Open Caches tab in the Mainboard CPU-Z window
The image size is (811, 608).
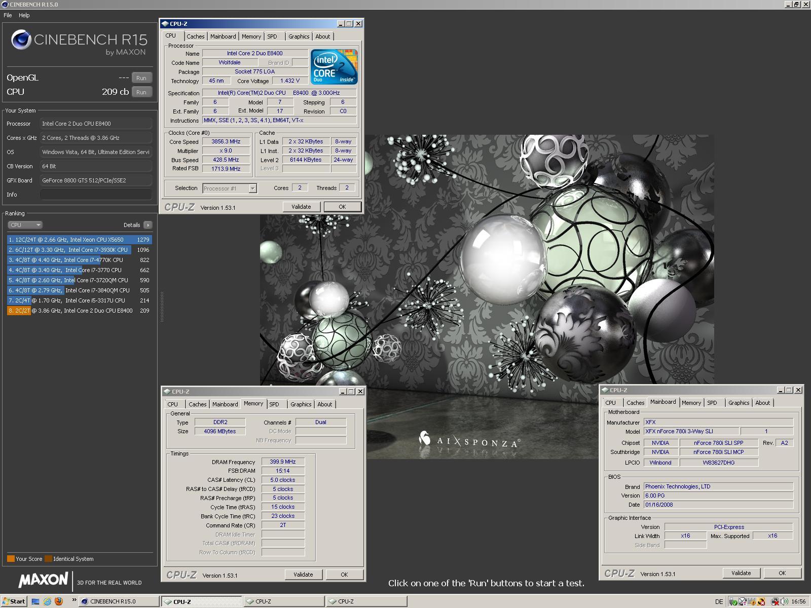(x=635, y=403)
